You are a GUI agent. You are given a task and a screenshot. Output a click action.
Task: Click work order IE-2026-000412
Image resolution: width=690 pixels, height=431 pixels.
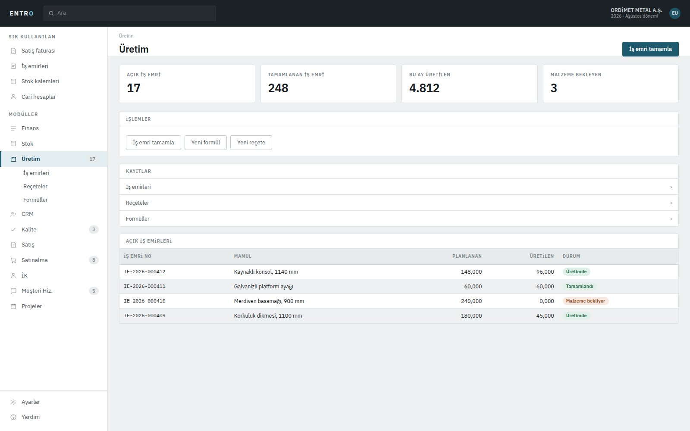point(144,272)
